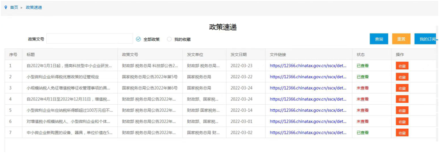Click the 状态 column header
439x153 pixels.
click(x=372, y=54)
